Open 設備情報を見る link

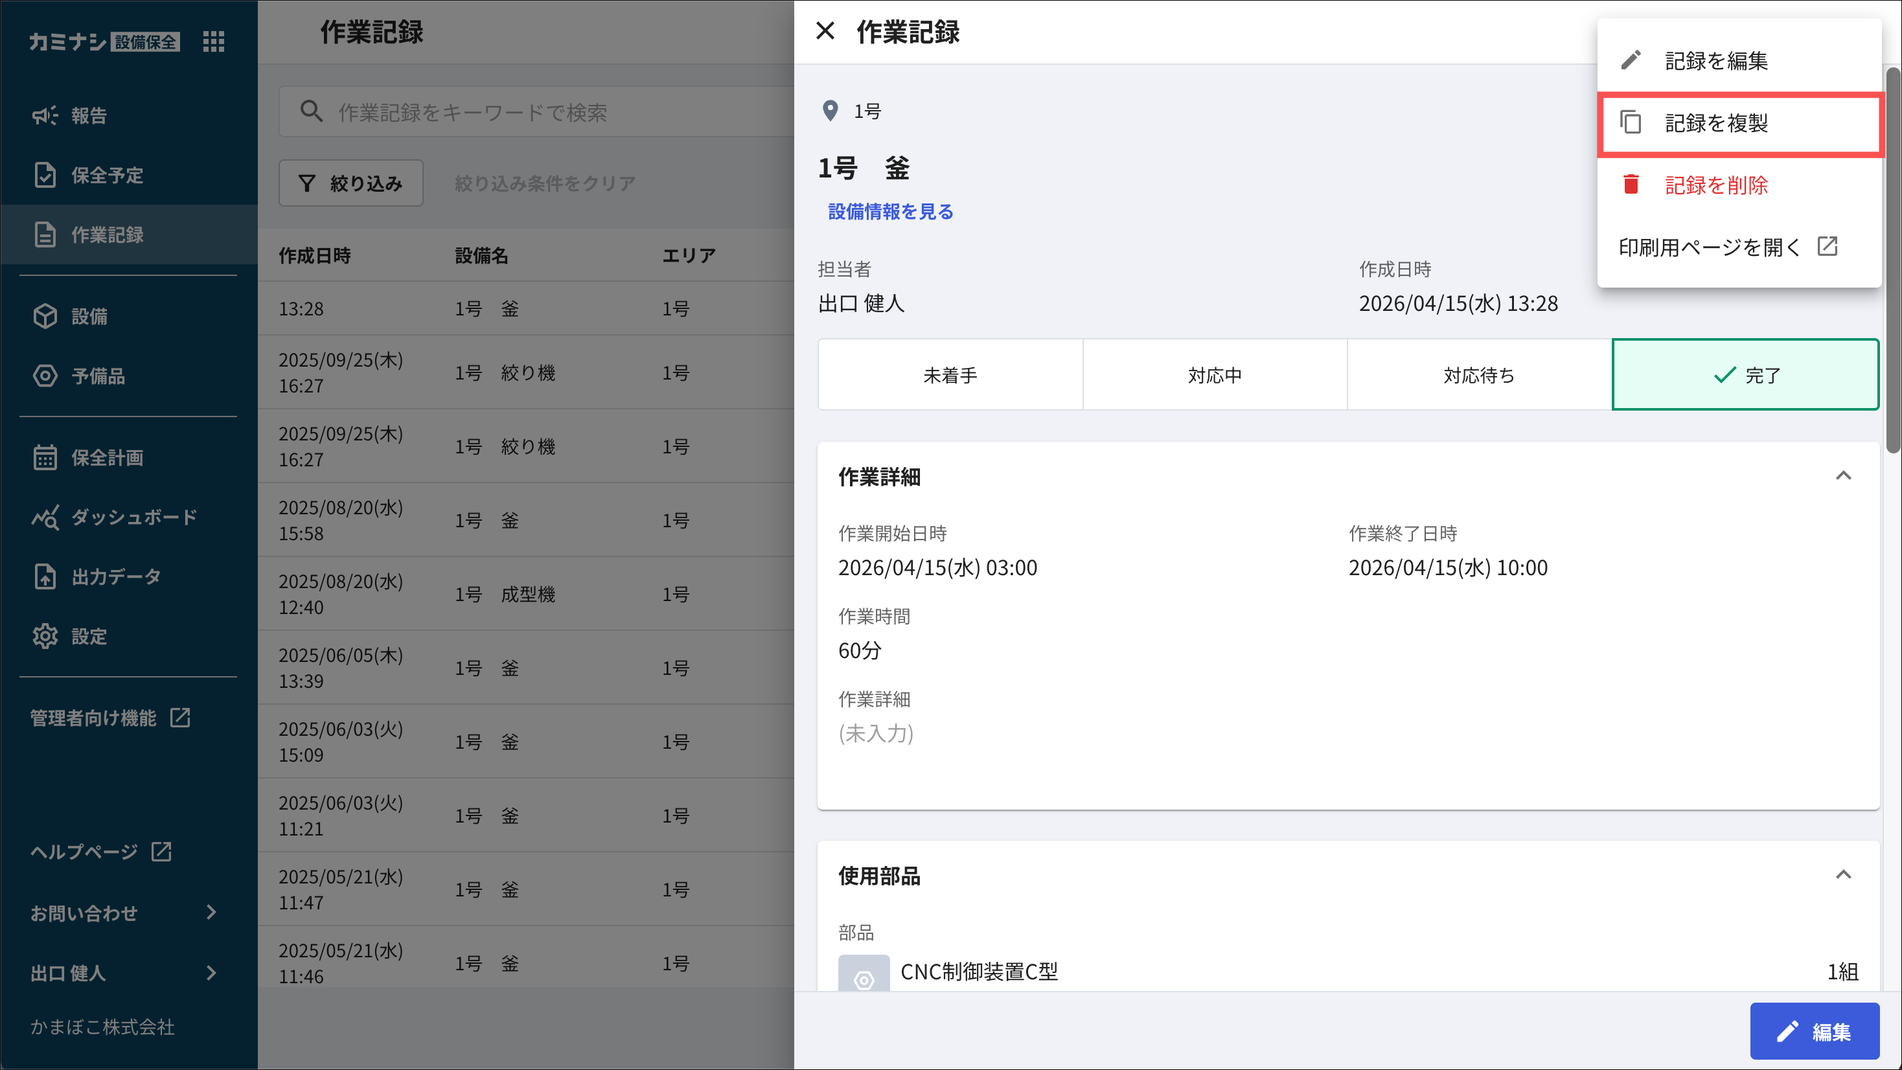tap(891, 212)
